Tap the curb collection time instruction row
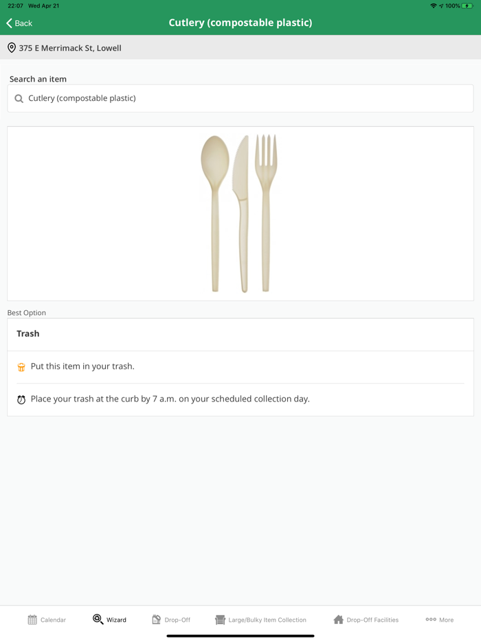 point(170,399)
